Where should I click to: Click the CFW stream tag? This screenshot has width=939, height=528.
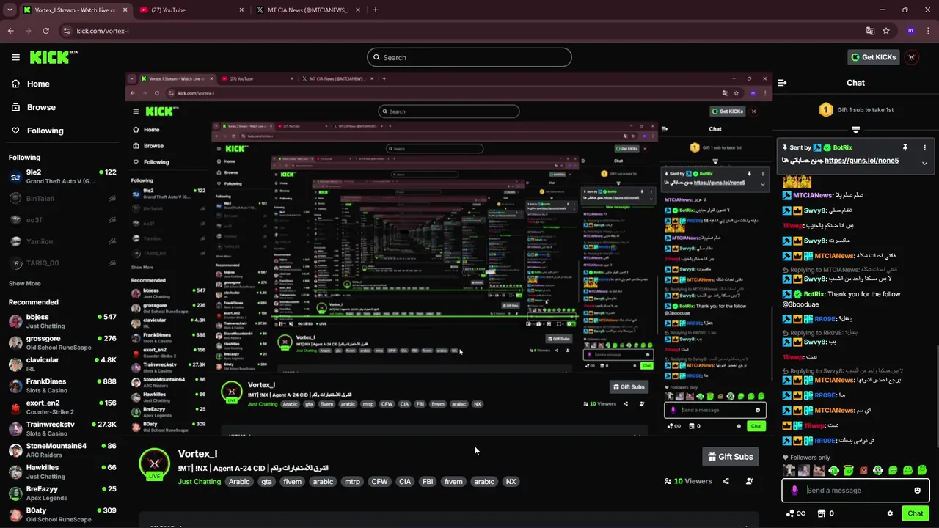click(379, 482)
